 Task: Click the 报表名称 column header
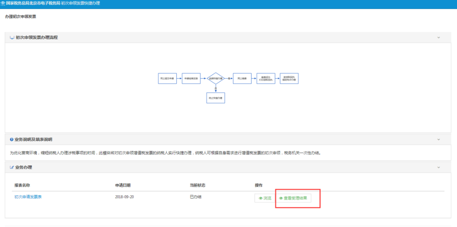click(x=22, y=185)
